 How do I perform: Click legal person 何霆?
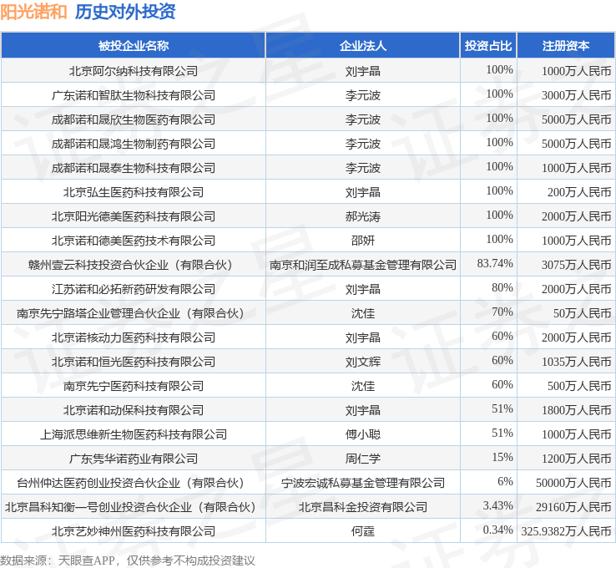[x=362, y=531]
